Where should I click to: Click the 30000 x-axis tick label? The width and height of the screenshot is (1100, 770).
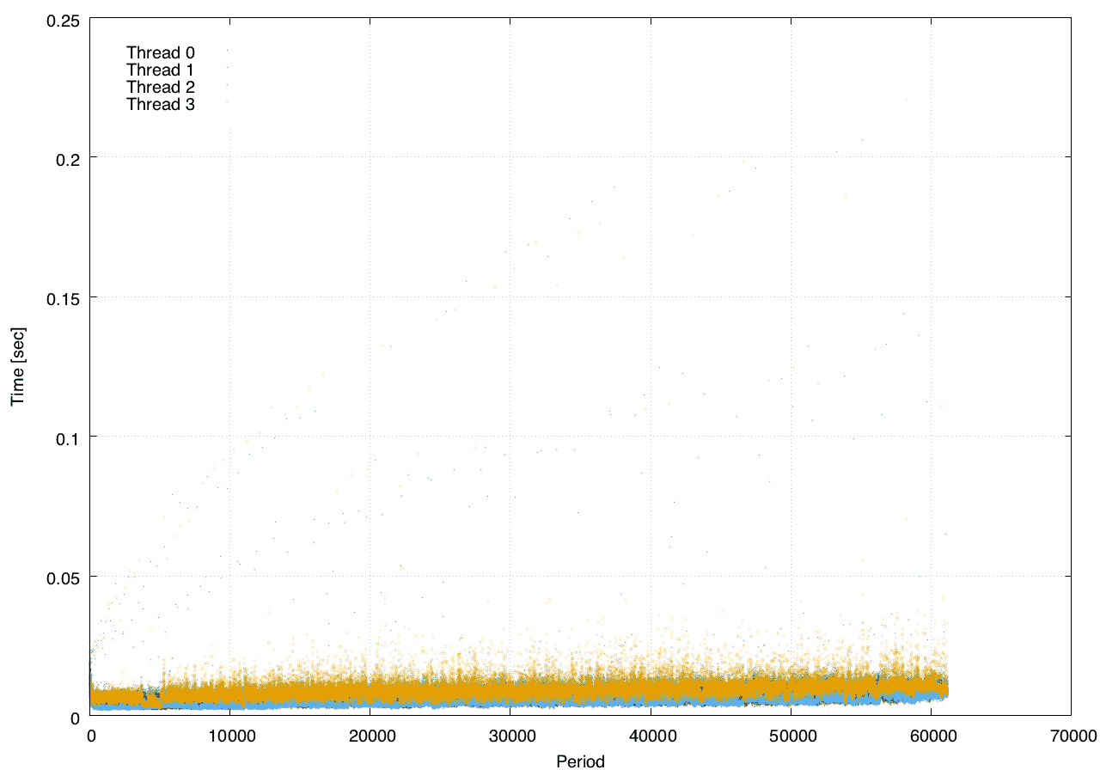point(511,736)
